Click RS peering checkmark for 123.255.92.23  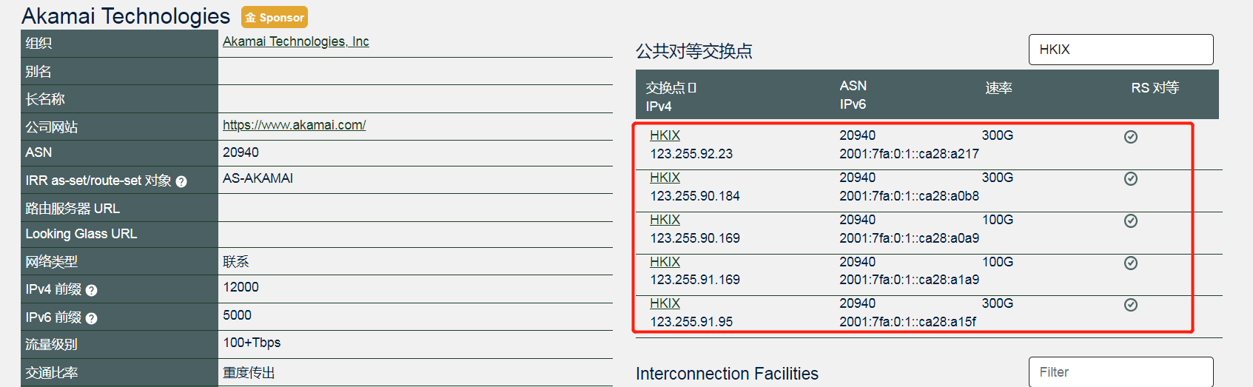click(1131, 137)
